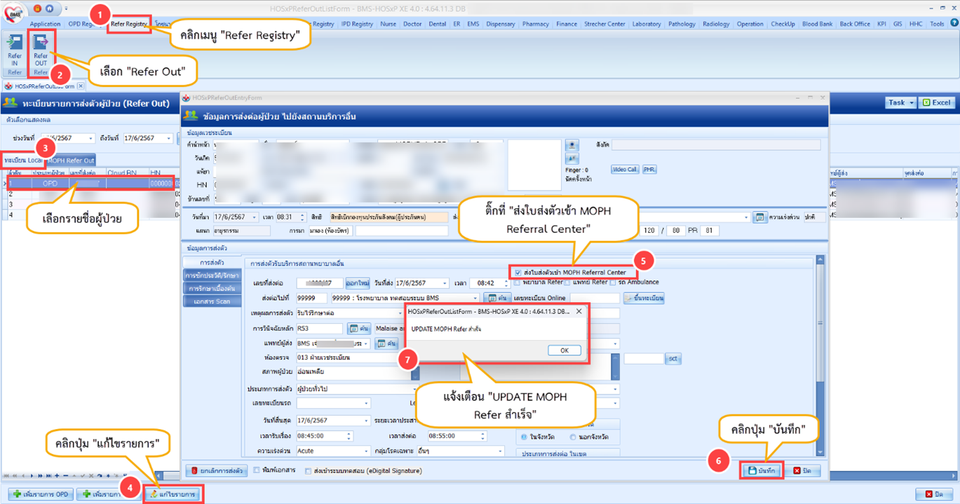Click search button next to destination hospital
The width and height of the screenshot is (960, 504).
click(497, 298)
